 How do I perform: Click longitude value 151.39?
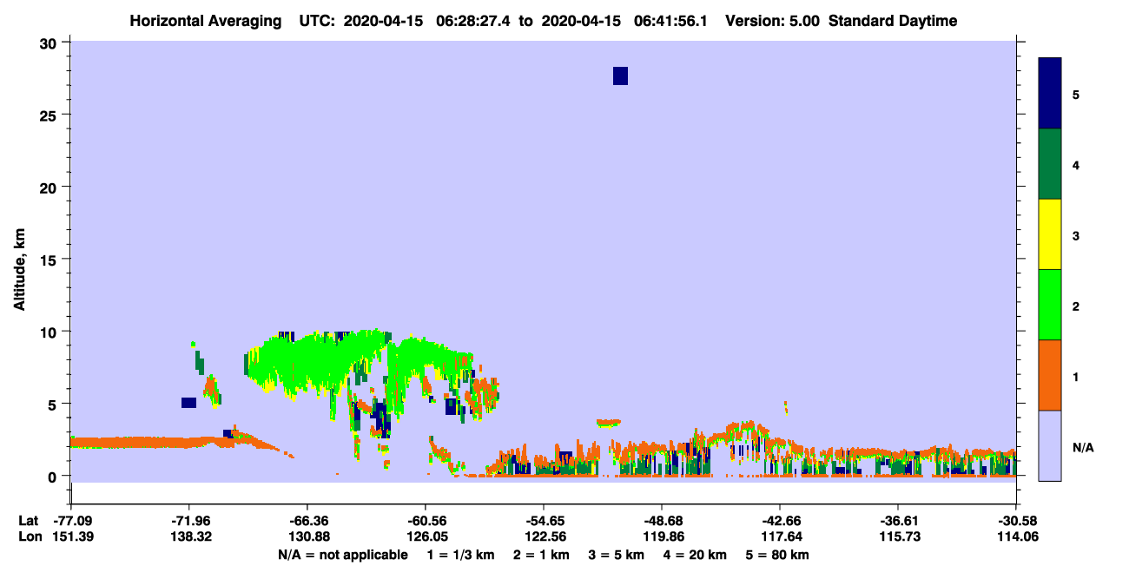[x=71, y=537]
